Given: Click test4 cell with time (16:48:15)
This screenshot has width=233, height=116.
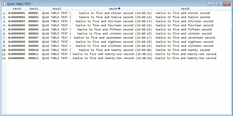Looking at the screenshot, I should point(113,29).
